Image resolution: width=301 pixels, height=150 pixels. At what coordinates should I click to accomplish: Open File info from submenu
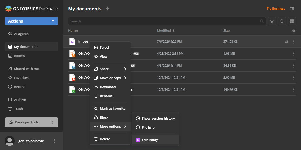point(155,127)
